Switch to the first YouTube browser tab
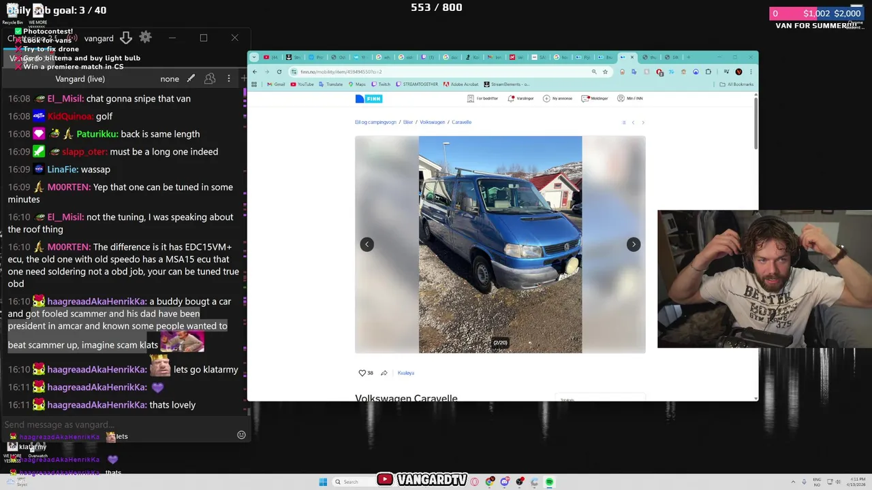This screenshot has height=490, width=872. coord(270,57)
